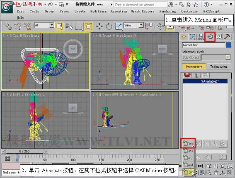Open the Modify panel tab (curve icon)

click(193, 37)
